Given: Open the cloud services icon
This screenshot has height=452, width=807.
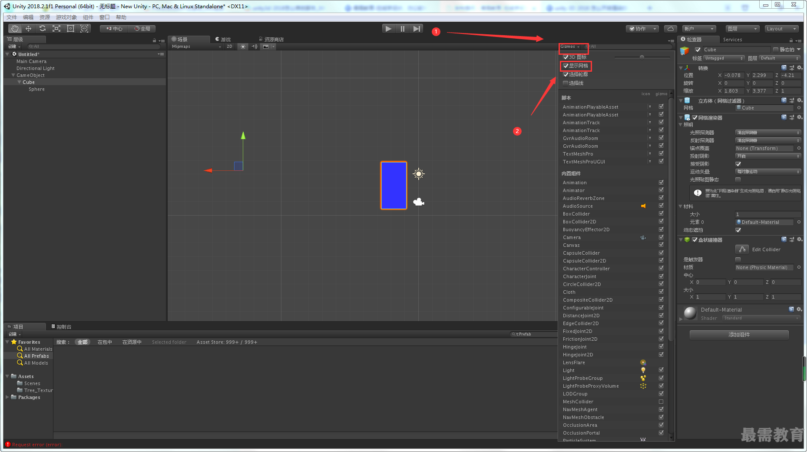Looking at the screenshot, I should (x=671, y=29).
